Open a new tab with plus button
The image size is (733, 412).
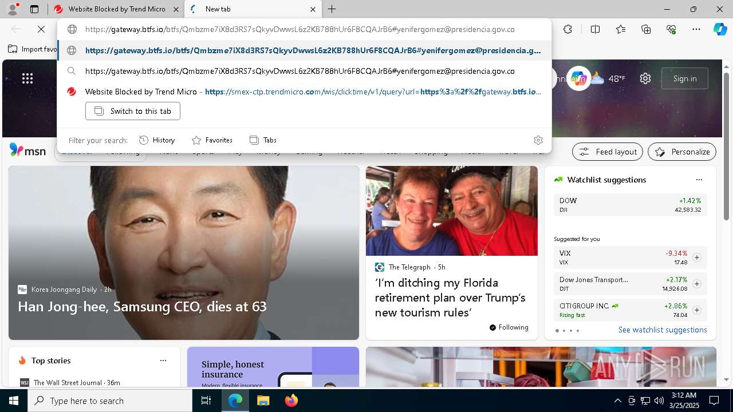pos(332,9)
